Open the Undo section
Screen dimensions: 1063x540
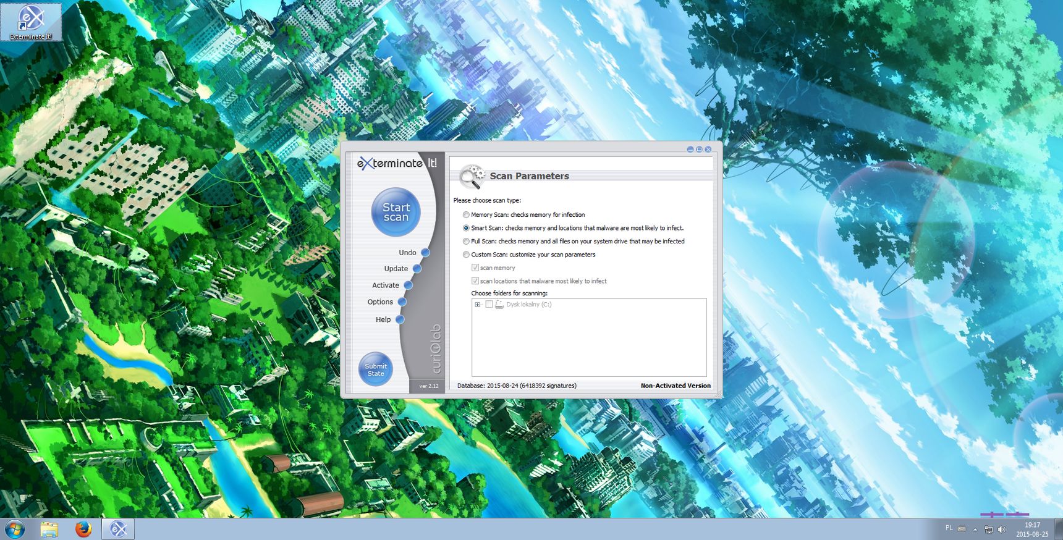(x=413, y=252)
